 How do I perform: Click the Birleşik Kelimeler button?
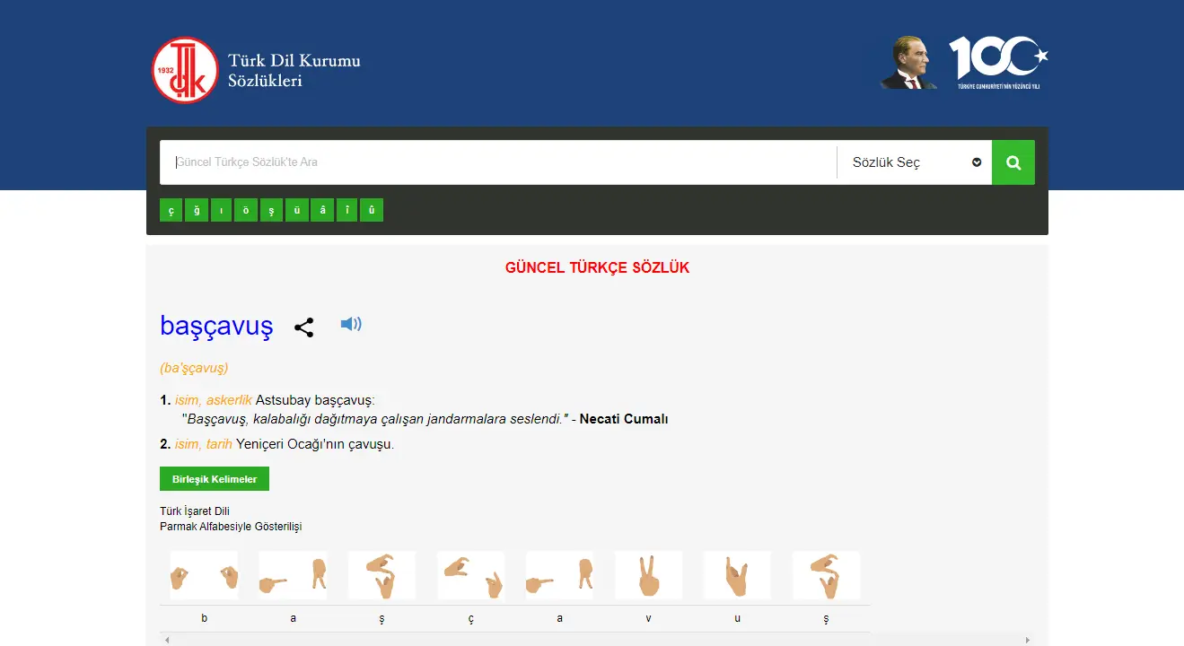tap(215, 479)
